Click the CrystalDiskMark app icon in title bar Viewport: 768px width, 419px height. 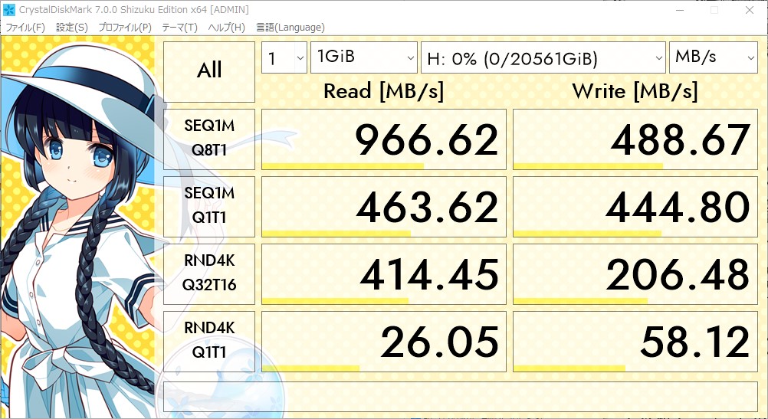point(9,9)
